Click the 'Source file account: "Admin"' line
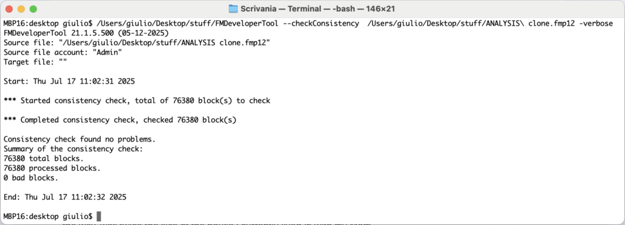The height and width of the screenshot is (225, 625). (x=63, y=52)
